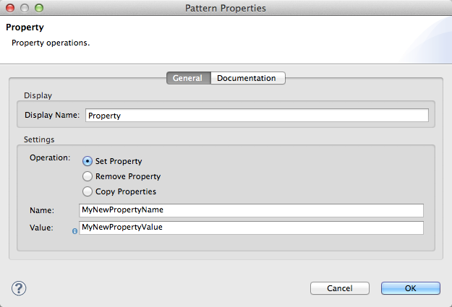The image size is (452, 307).
Task: Click into the Display Name text field
Action: tap(257, 115)
